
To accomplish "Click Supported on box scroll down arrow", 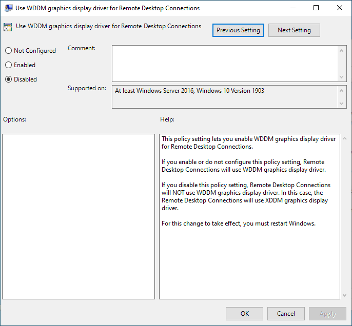I will point(341,104).
